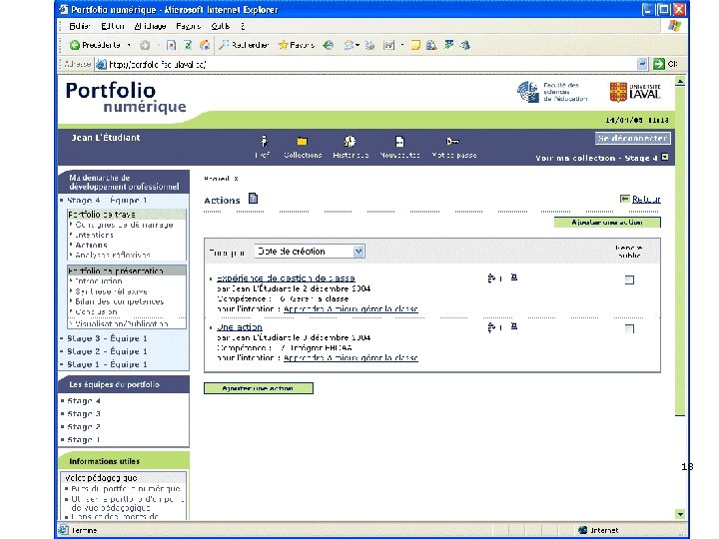Follow the Retour link

click(x=646, y=199)
